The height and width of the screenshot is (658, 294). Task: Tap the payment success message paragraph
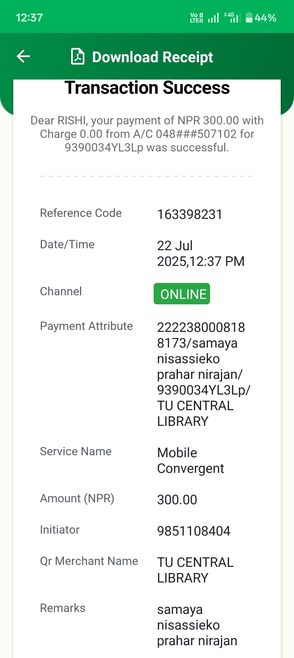(147, 134)
